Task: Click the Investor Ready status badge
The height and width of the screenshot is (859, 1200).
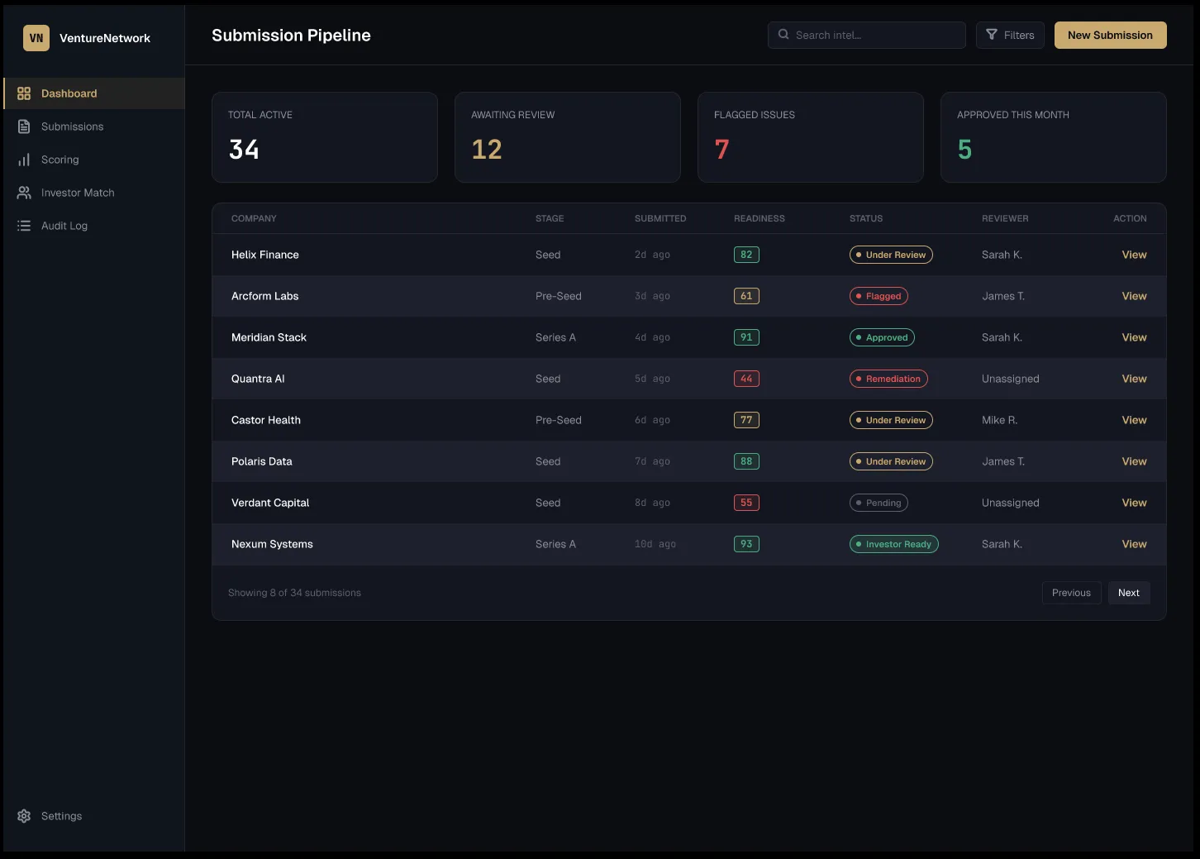Action: click(x=894, y=544)
